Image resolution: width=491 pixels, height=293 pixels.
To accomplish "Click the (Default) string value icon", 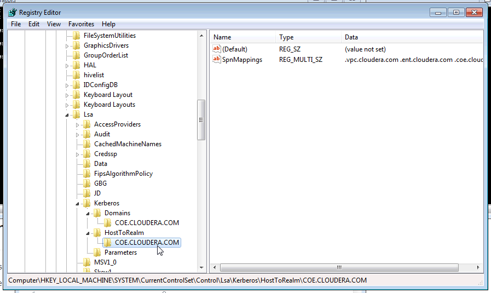I will click(216, 49).
